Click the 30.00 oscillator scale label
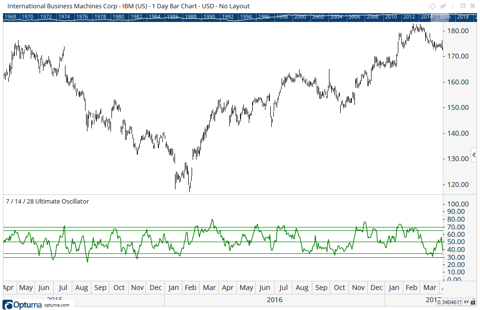480x310 pixels. pyautogui.click(x=456, y=257)
